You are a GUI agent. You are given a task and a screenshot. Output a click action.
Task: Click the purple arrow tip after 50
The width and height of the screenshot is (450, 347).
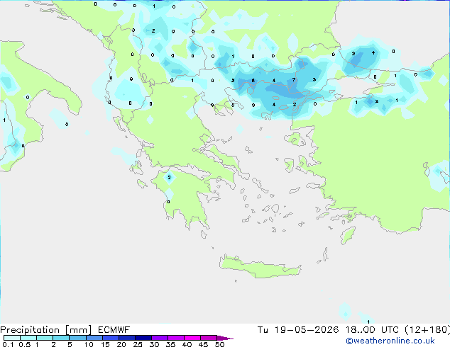coord(225,338)
